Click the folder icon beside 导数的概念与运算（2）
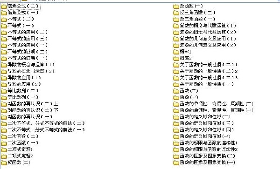280x169 pixels. (x=4, y=71)
